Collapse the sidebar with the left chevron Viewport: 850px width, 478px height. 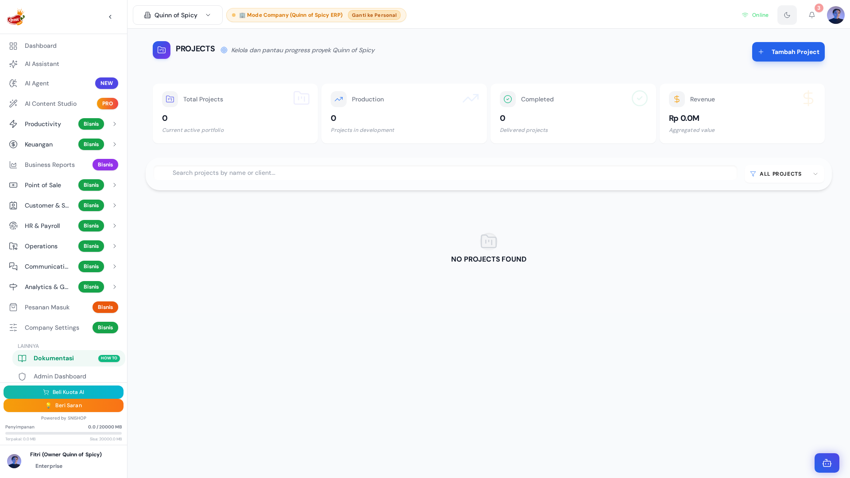(x=110, y=17)
